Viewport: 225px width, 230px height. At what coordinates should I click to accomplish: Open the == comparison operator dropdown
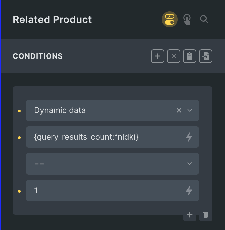[107, 164]
